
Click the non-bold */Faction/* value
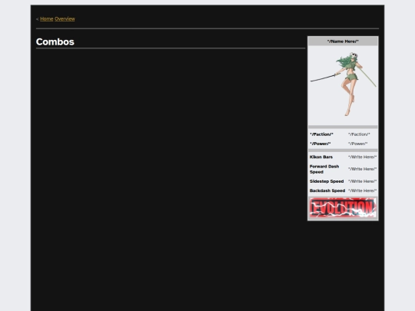point(359,134)
